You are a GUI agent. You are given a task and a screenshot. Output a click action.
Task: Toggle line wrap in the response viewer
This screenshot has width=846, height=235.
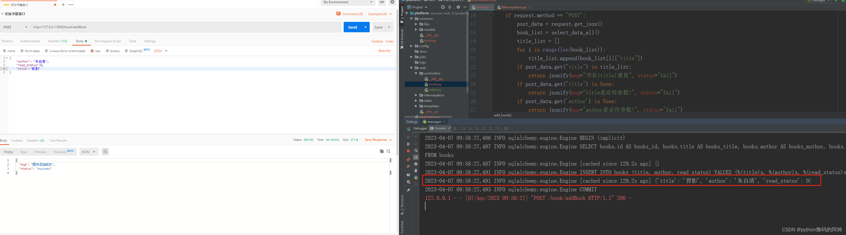(105, 152)
